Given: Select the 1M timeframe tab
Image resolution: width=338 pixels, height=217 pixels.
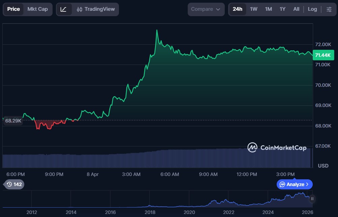Looking at the screenshot, I should 268,9.
